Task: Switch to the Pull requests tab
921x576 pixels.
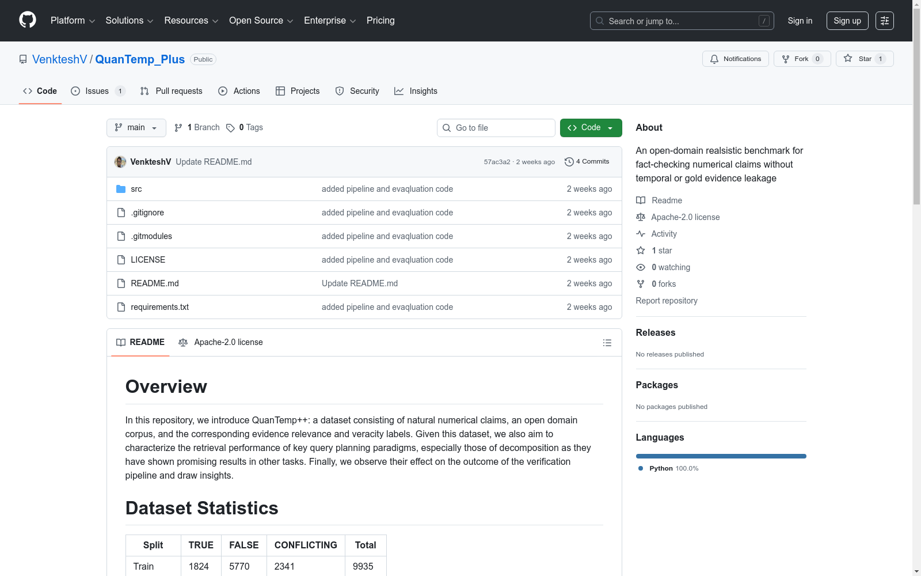Action: click(x=171, y=91)
